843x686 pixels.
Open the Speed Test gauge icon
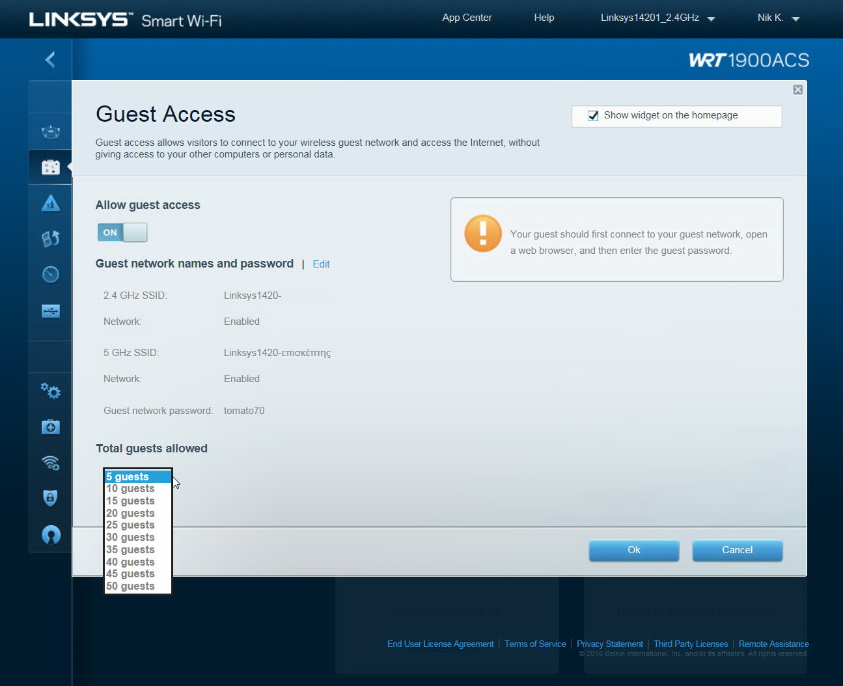pos(51,275)
